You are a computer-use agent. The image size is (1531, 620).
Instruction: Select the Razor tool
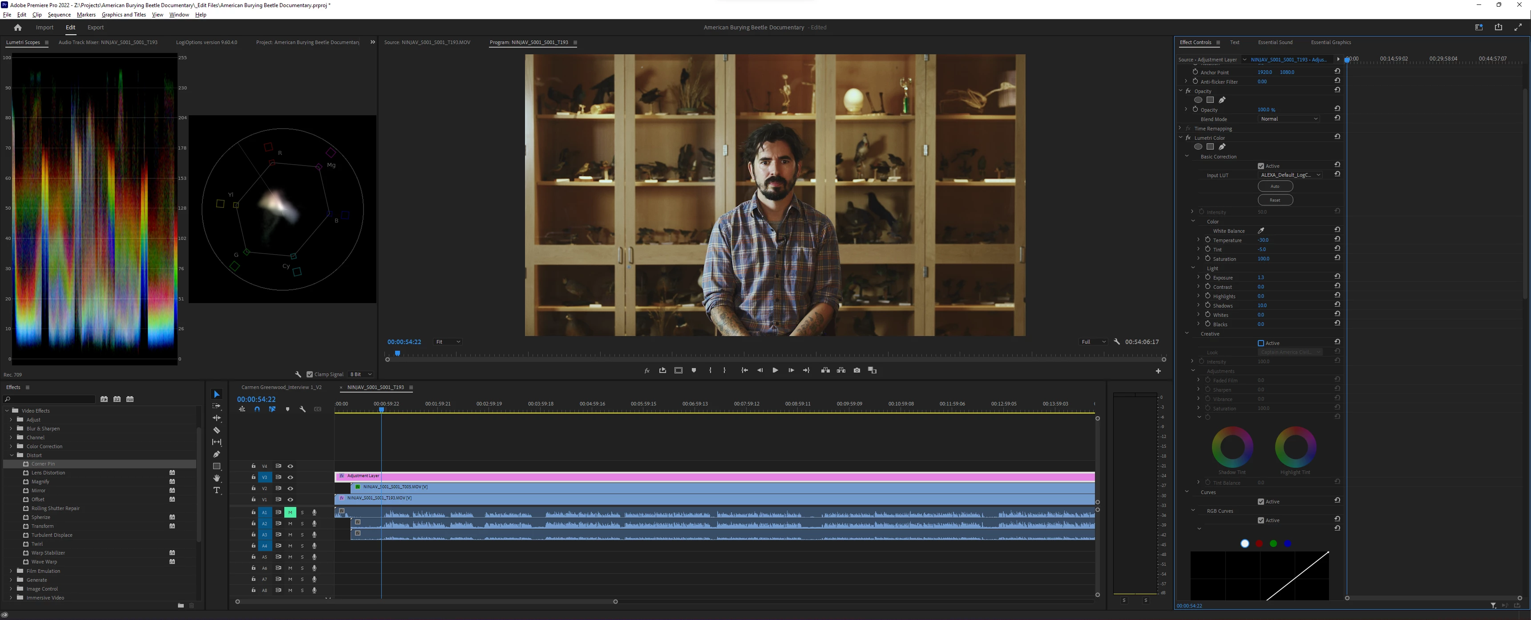coord(216,430)
